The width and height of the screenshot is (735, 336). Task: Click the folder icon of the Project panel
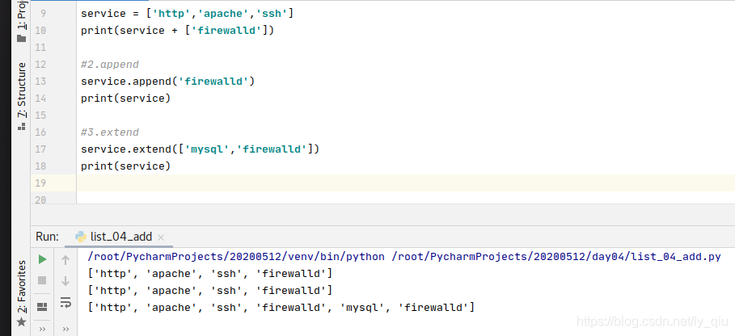(x=22, y=38)
